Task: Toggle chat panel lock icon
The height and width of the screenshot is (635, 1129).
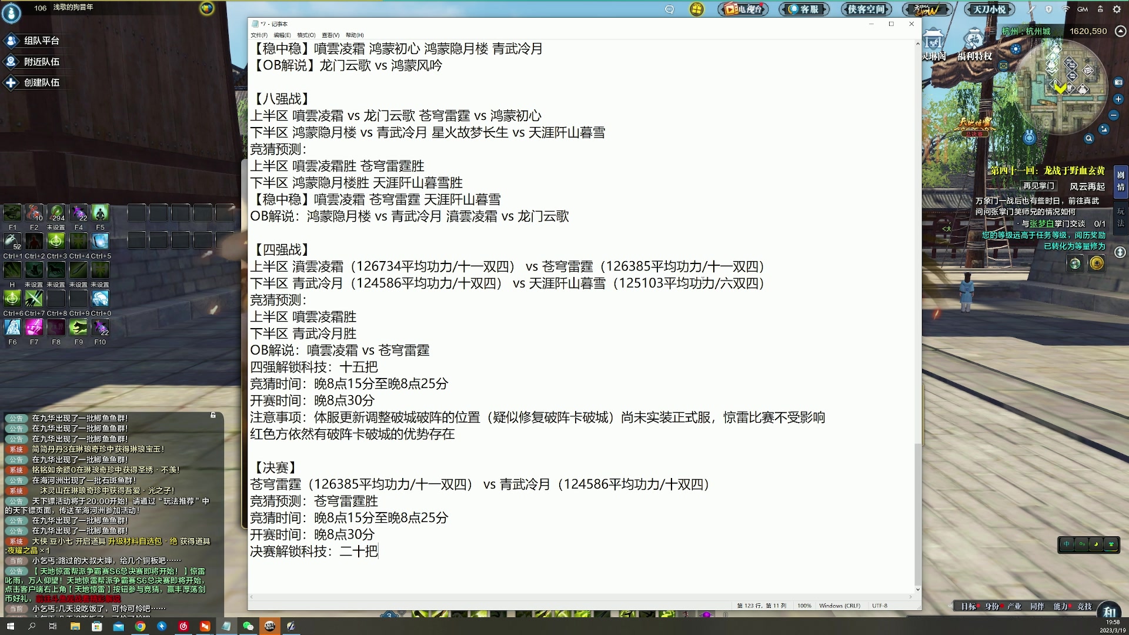Action: 213,415
